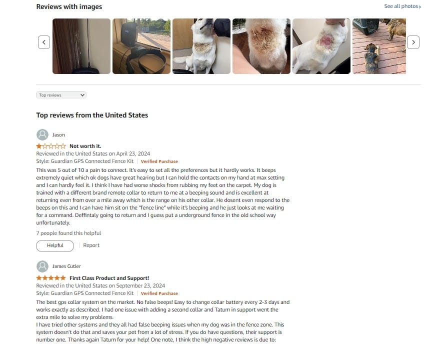Open the dogs on deck photo thumbnail
Viewport: 443px width, 349px height.
[379, 46]
